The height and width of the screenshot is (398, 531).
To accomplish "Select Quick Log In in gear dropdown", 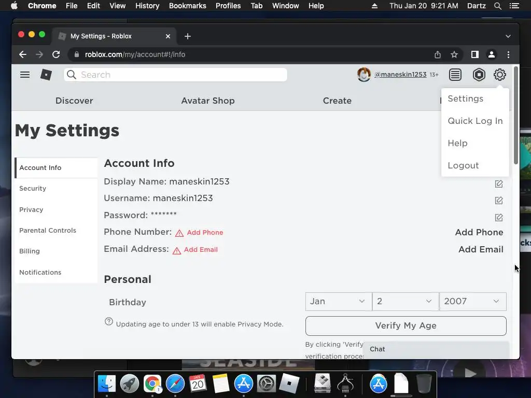I will point(475,121).
